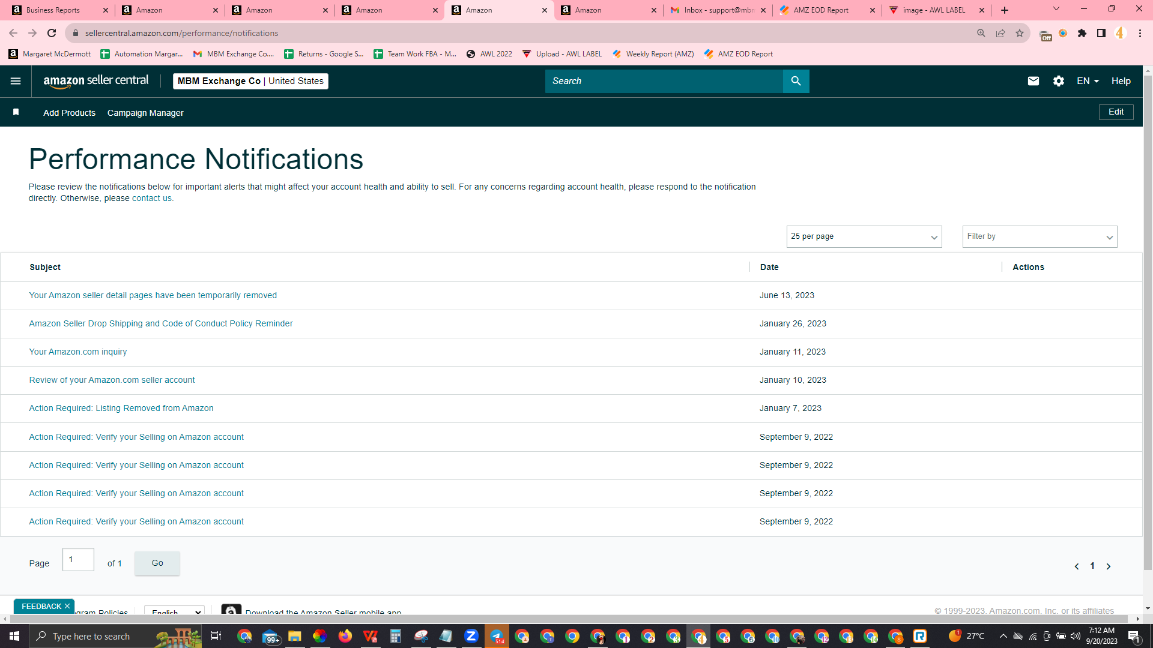Viewport: 1153px width, 648px height.
Task: Open the FEEDBACK tab
Action: (x=41, y=607)
